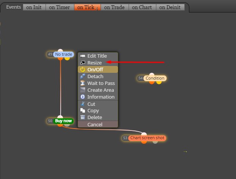The image size is (236, 179).
Task: Click orange output connector of Buy now
Action: 60,125
